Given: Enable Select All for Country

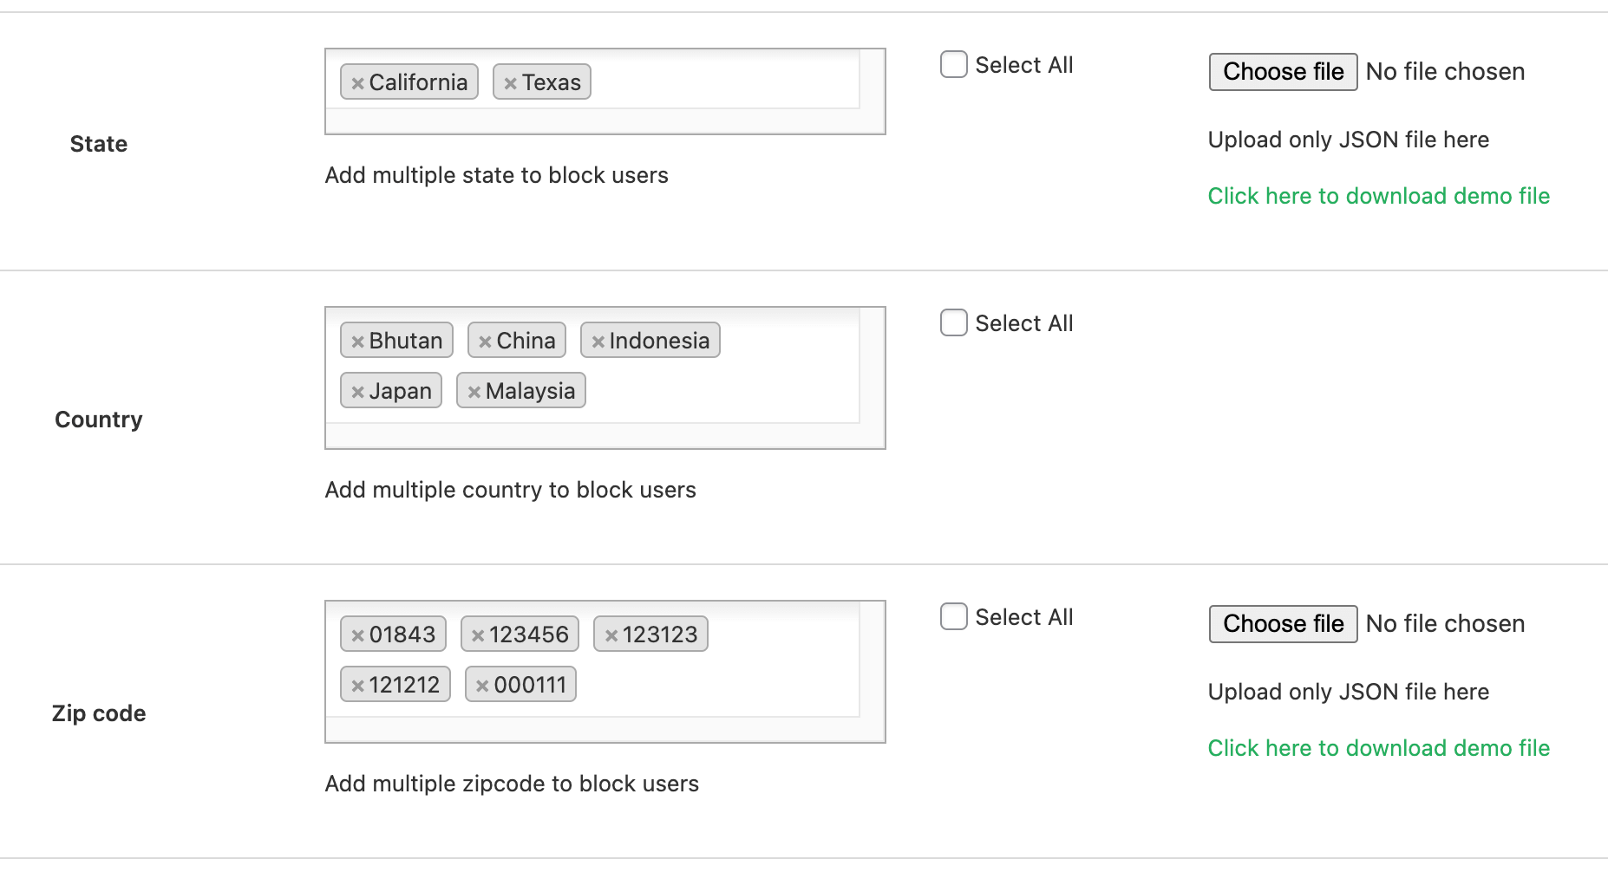Looking at the screenshot, I should click(x=953, y=323).
